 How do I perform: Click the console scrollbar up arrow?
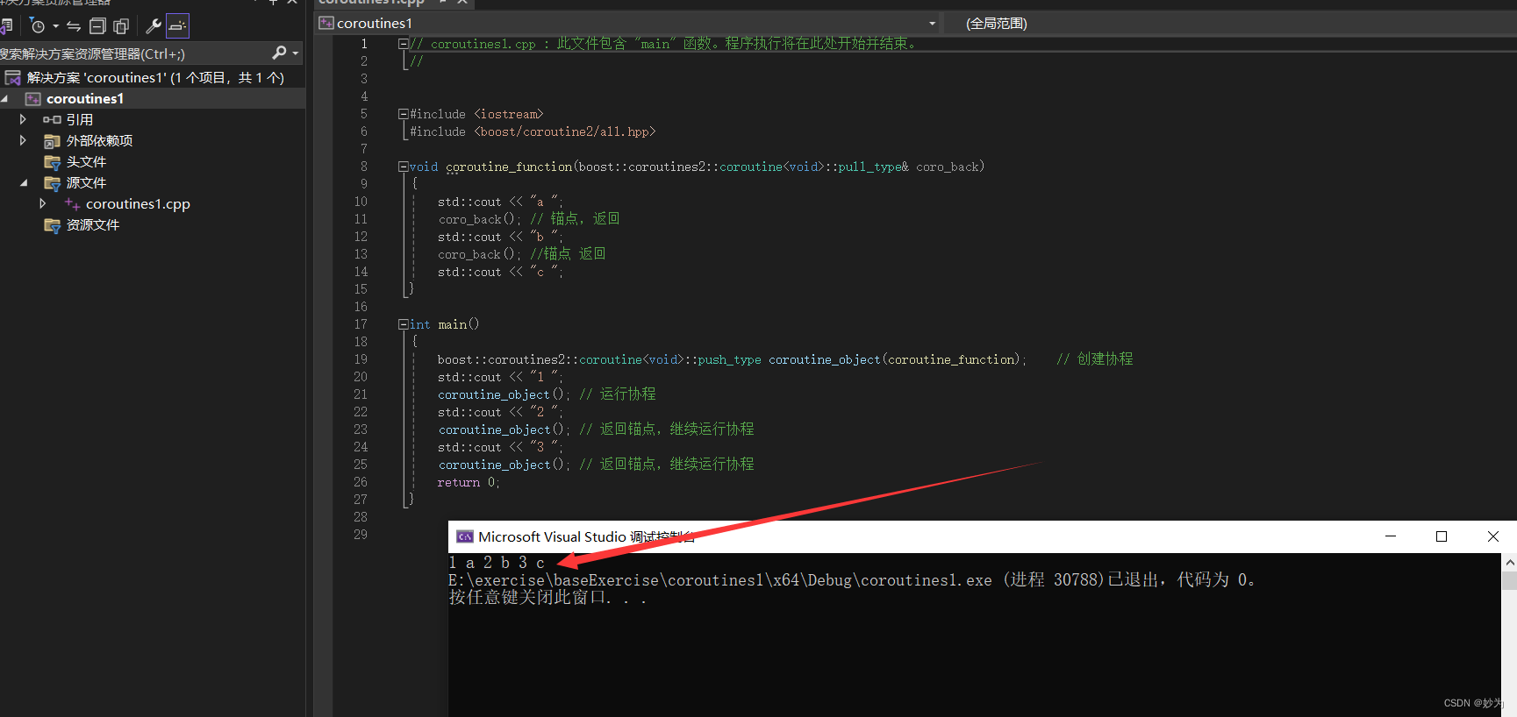(1509, 562)
